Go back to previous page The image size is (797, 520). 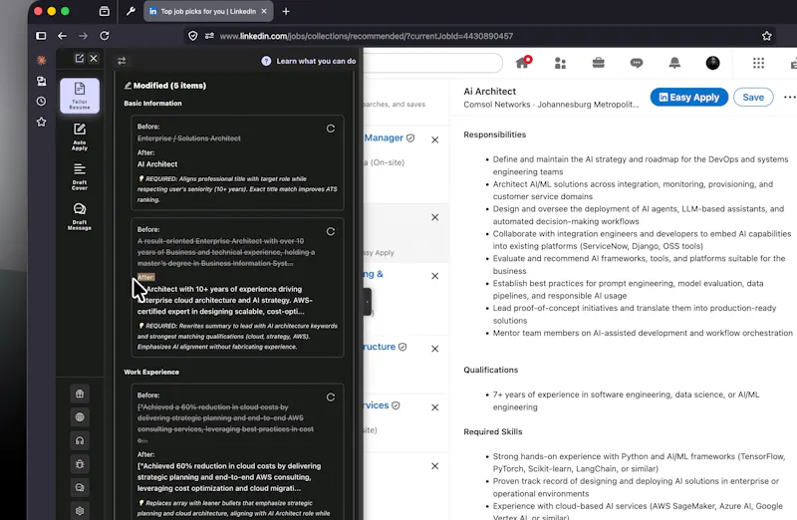click(x=62, y=36)
